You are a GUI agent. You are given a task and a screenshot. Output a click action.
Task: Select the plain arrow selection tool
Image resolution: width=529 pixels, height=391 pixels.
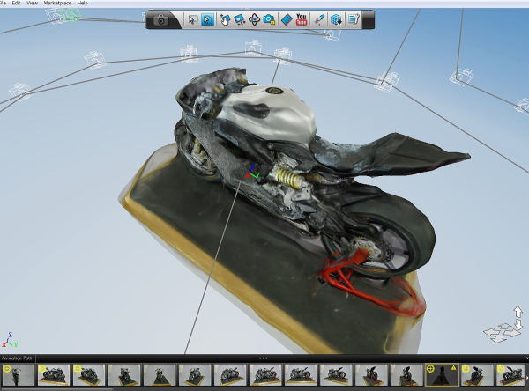coord(192,19)
